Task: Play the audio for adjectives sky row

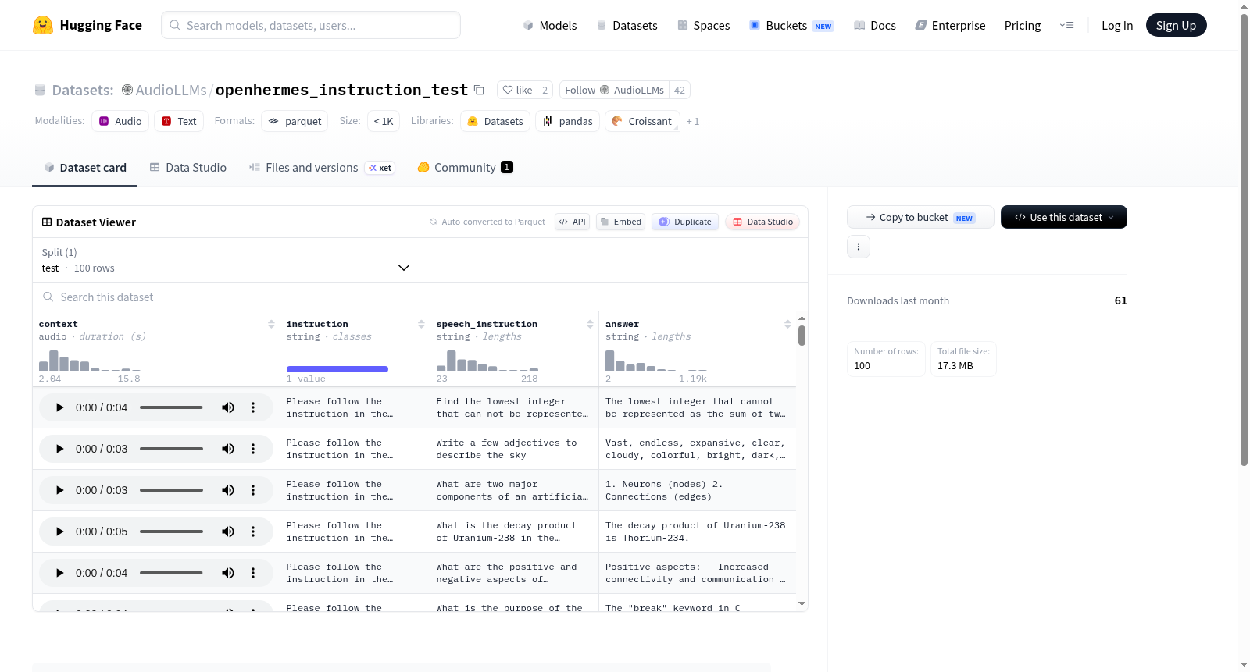Action: [x=59, y=449]
